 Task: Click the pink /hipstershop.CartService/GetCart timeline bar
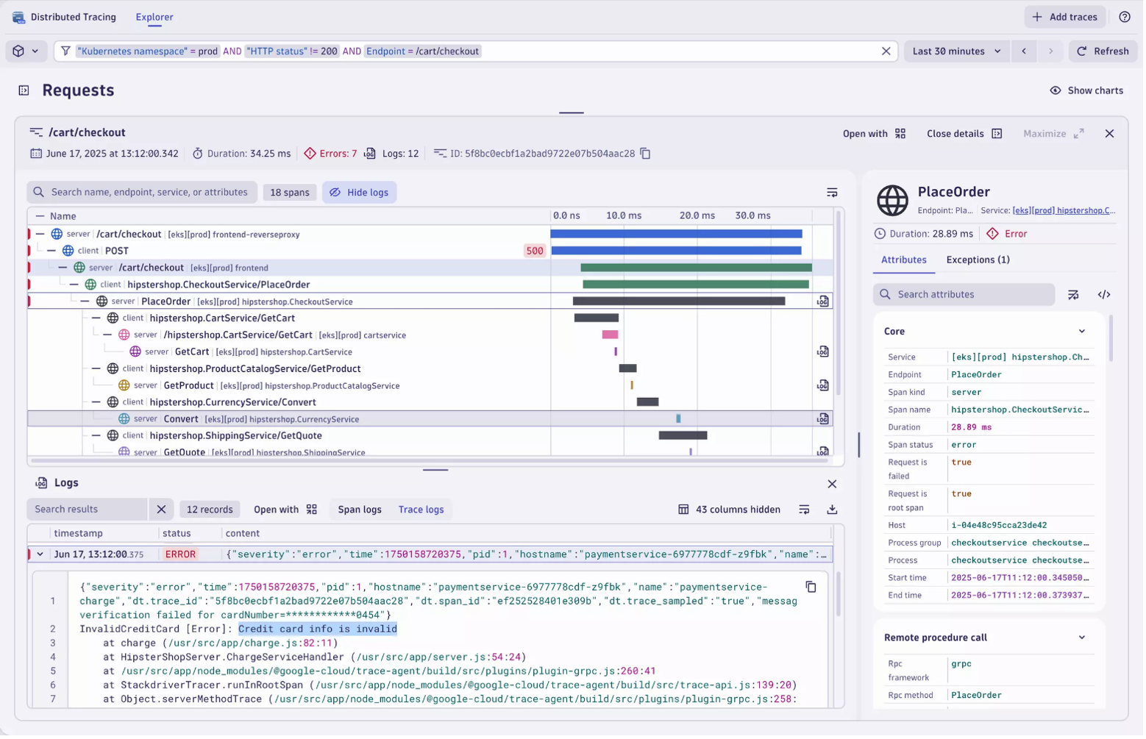[x=611, y=336]
